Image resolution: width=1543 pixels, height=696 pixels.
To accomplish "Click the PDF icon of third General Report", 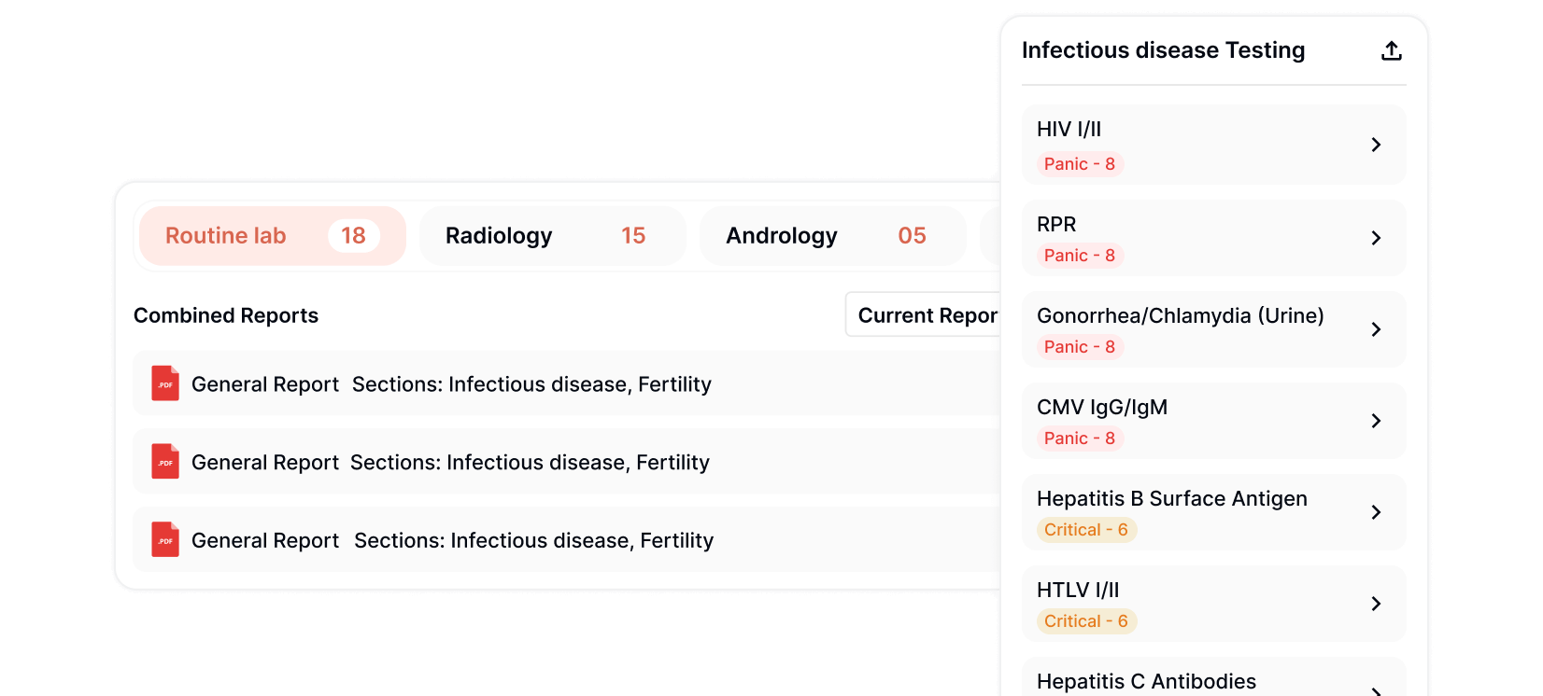I will coord(165,540).
